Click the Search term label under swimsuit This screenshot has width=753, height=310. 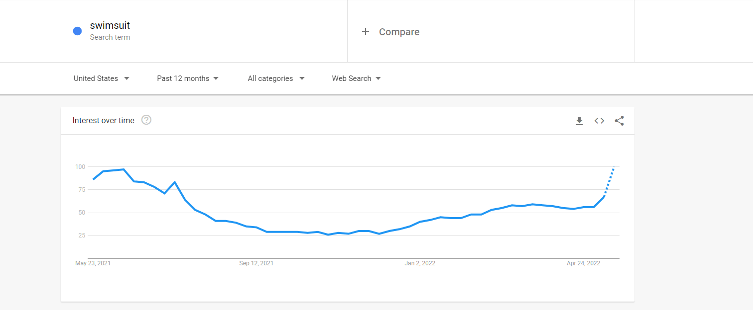[x=110, y=37]
